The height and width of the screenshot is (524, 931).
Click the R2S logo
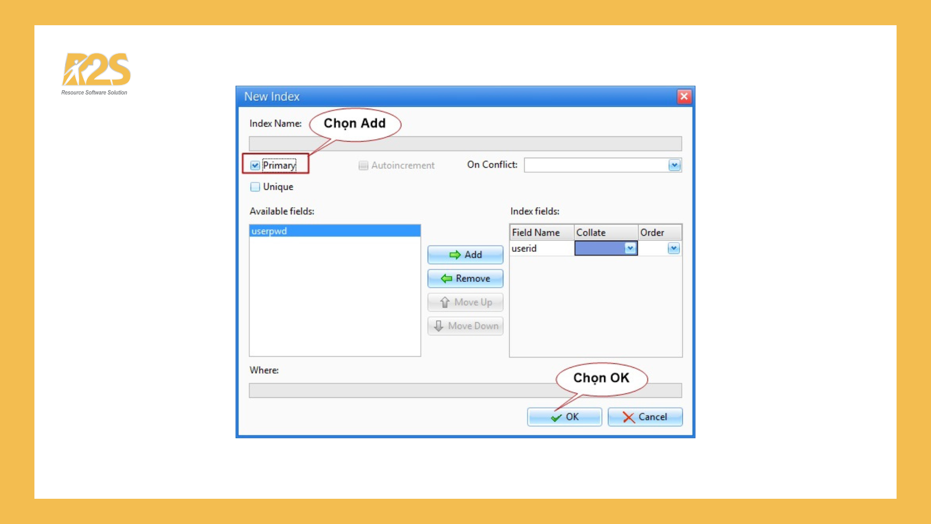click(x=96, y=69)
